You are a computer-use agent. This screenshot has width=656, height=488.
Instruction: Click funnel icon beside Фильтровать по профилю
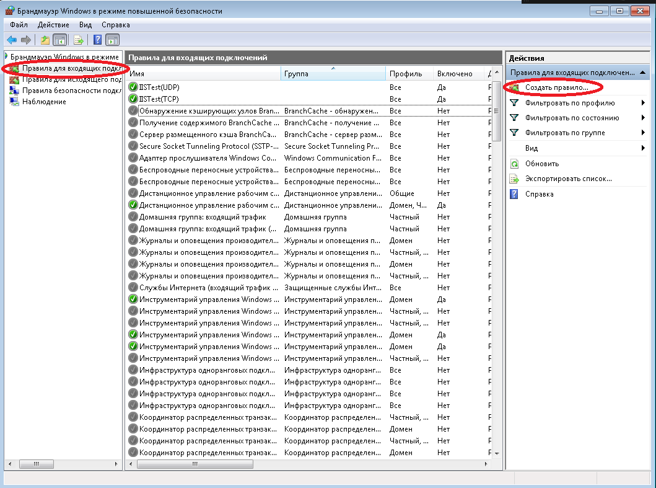pyautogui.click(x=514, y=103)
